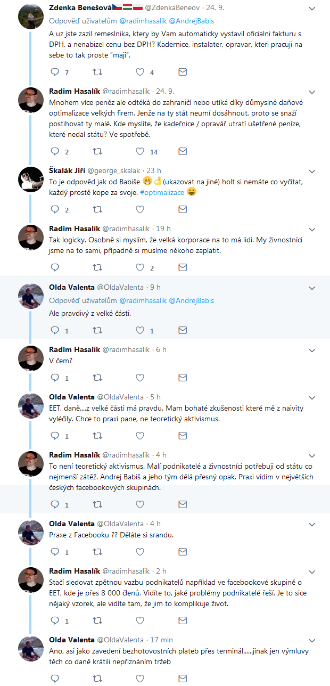Open the '23 h' timestamp of Škalák's tweet
Viewport: 330px width, 686px height.
point(153,170)
